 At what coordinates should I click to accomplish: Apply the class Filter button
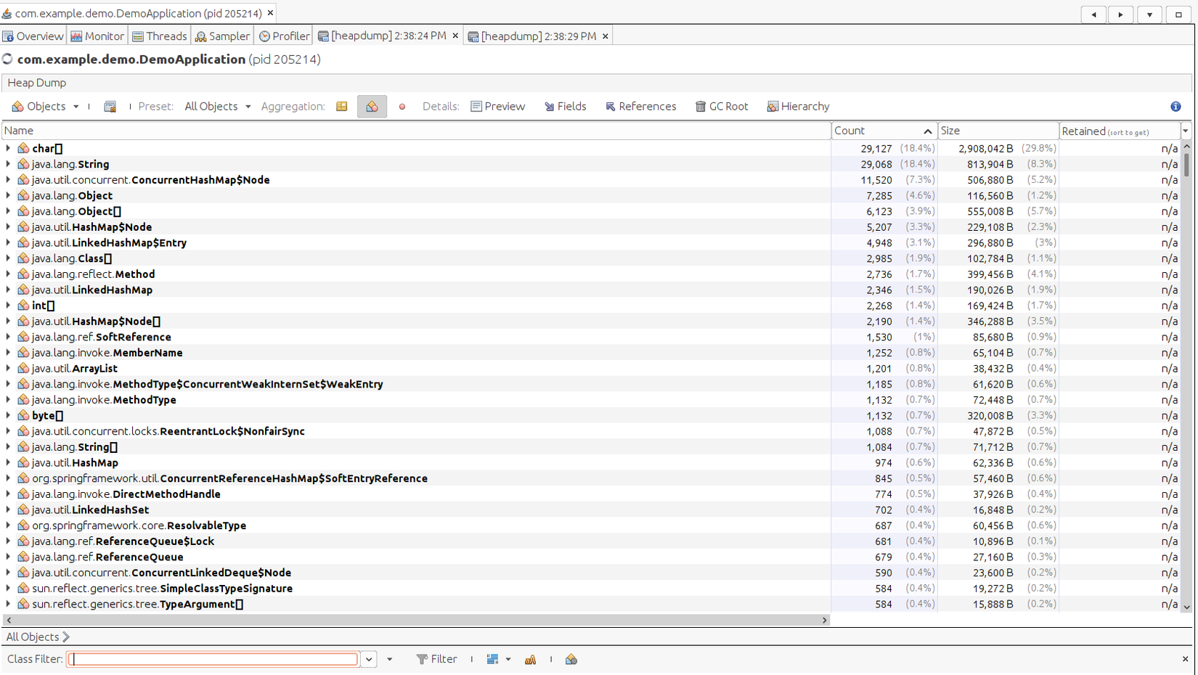[437, 660]
